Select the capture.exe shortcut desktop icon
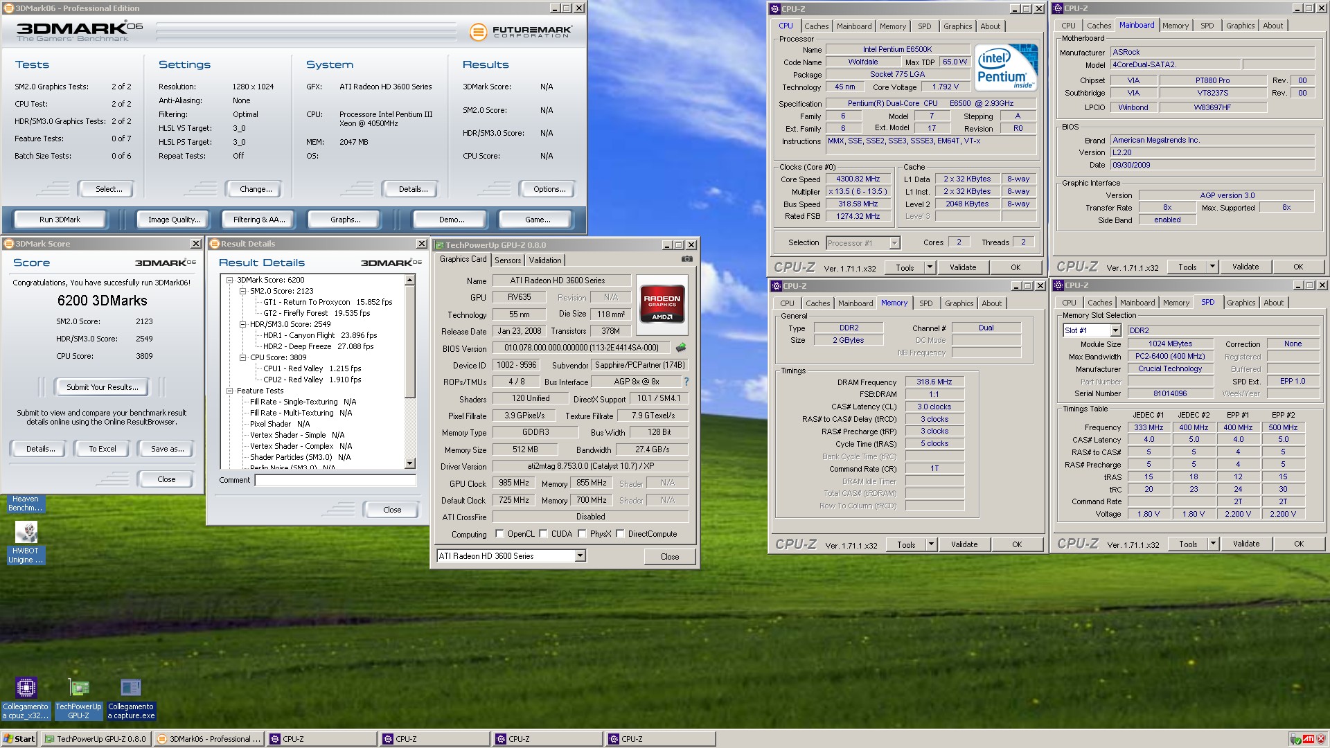The width and height of the screenshot is (1330, 748). [131, 698]
